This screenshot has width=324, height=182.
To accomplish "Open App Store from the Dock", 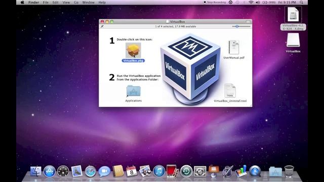I will (x=50, y=171).
